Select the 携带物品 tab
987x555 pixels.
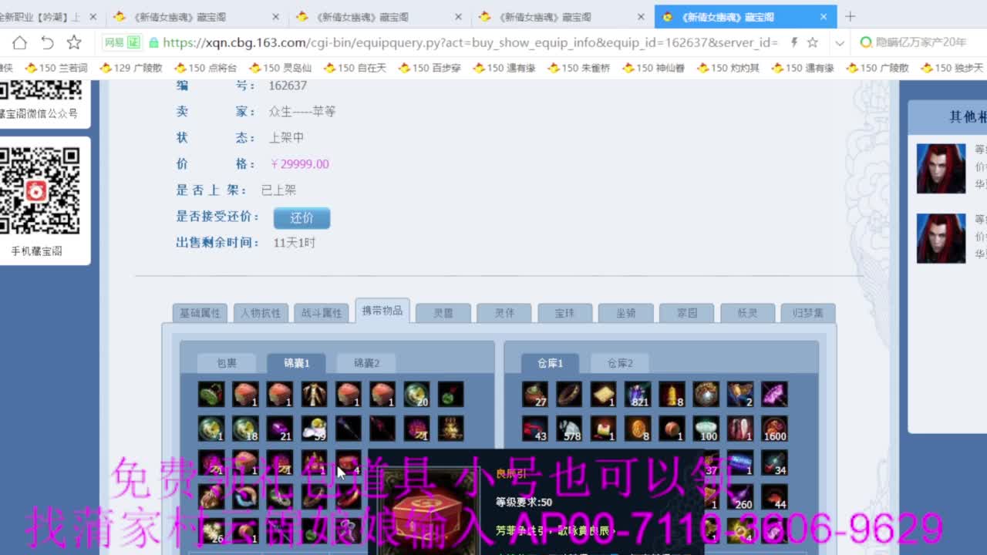(382, 311)
